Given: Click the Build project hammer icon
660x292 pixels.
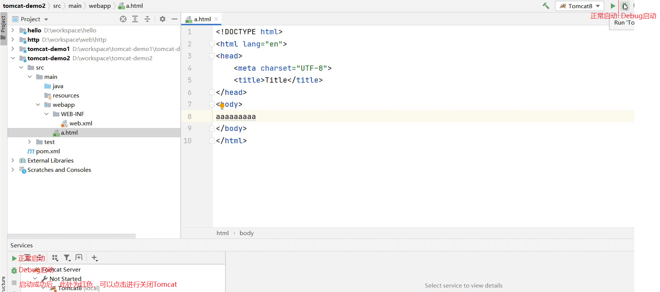Looking at the screenshot, I should point(546,6).
